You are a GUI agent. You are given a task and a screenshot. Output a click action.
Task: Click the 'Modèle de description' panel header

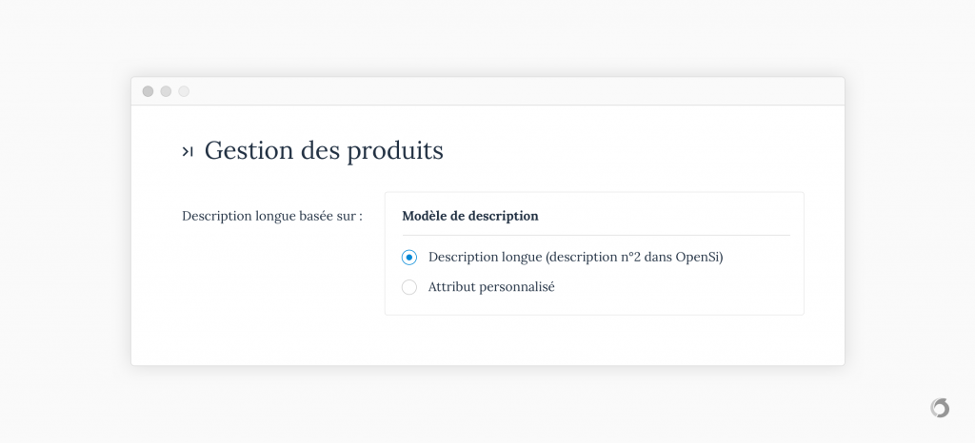coord(470,216)
